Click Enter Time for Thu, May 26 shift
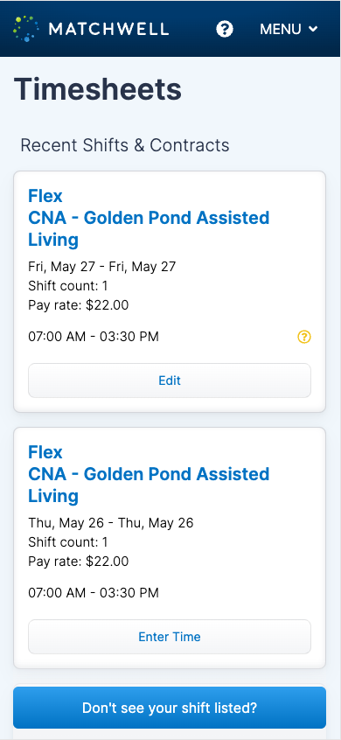341x740 pixels. (170, 637)
